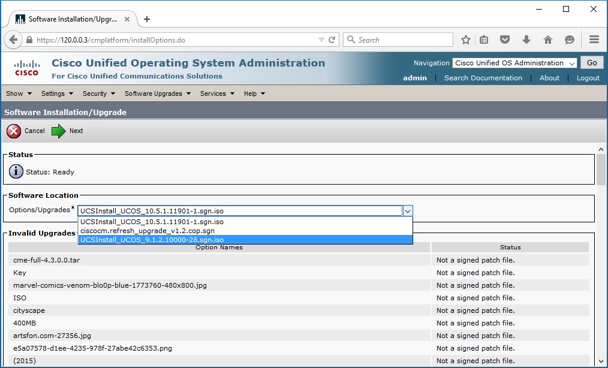The image size is (608, 368).
Task: Click the Cisco logo
Action: 26,68
